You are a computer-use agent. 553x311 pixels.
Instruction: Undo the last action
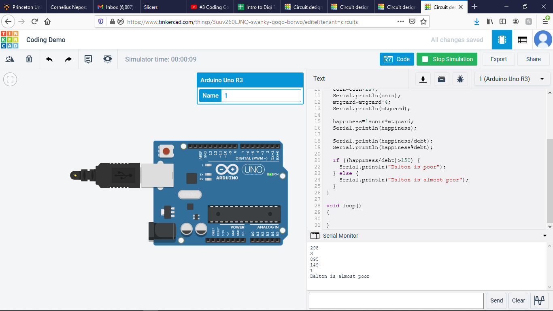(49, 59)
